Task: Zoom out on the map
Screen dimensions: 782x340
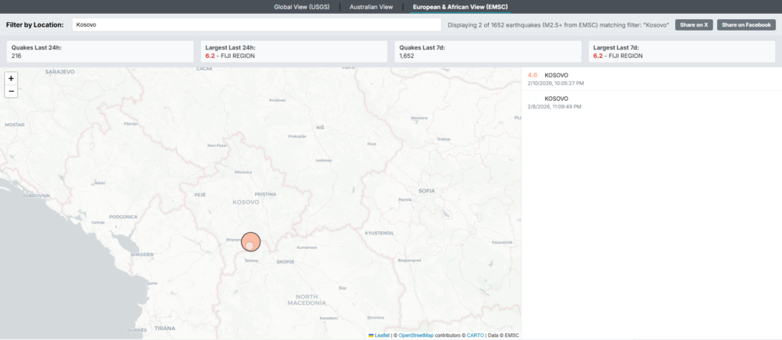Action: click(x=11, y=91)
